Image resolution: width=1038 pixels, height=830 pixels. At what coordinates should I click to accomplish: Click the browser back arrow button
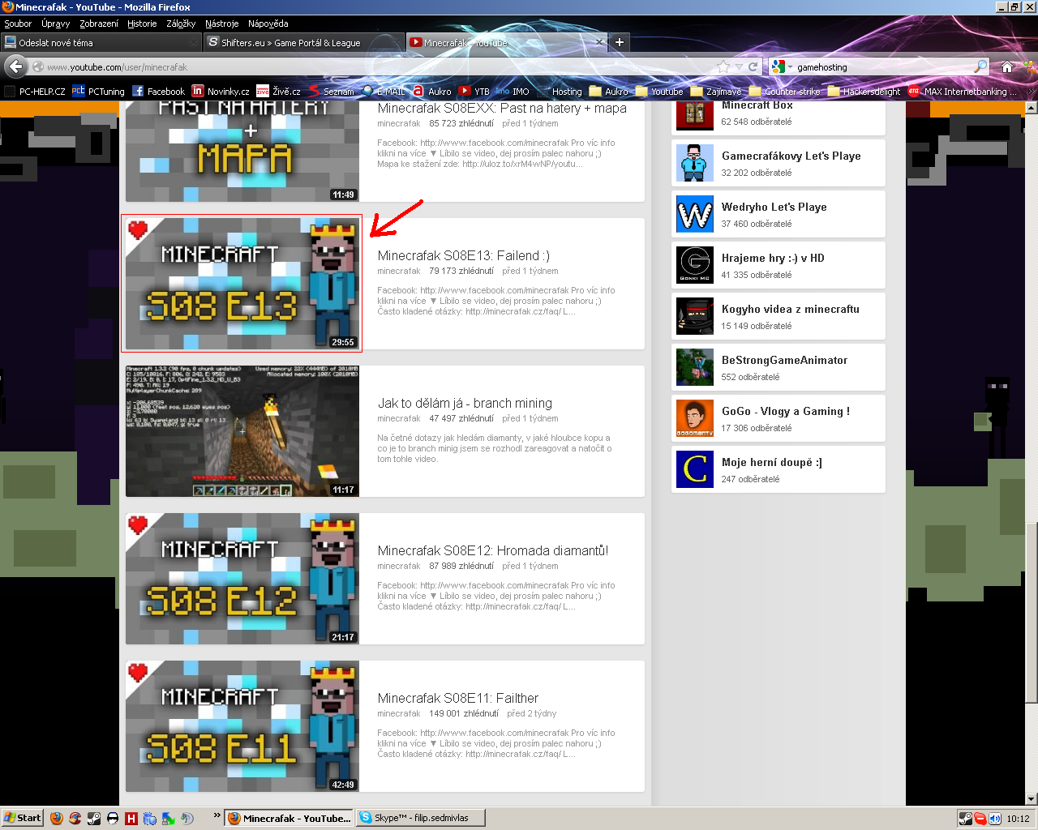tap(16, 66)
